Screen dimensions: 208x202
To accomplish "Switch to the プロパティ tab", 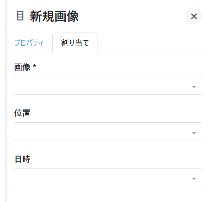I will click(x=29, y=43).
